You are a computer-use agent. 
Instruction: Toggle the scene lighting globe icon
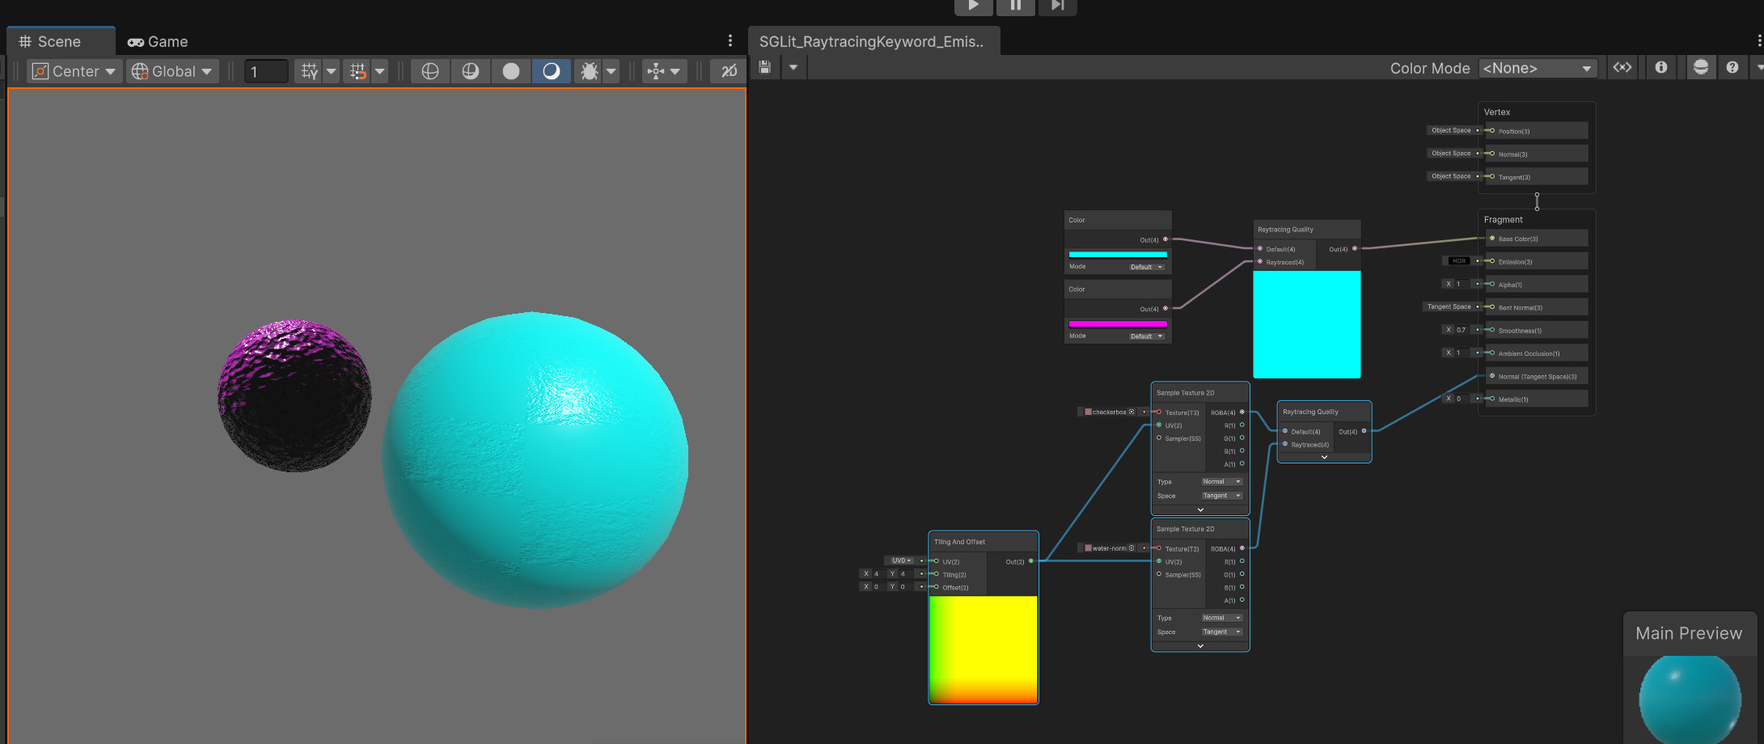click(471, 70)
